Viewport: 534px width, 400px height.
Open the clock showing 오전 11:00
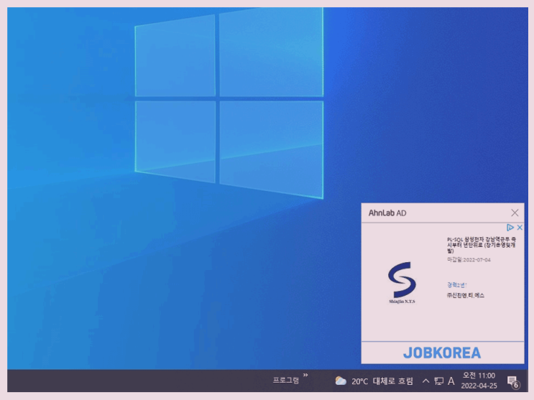click(x=479, y=381)
